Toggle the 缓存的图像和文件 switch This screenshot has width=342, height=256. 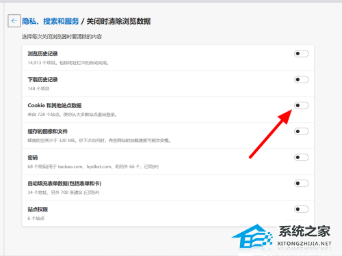(x=301, y=131)
